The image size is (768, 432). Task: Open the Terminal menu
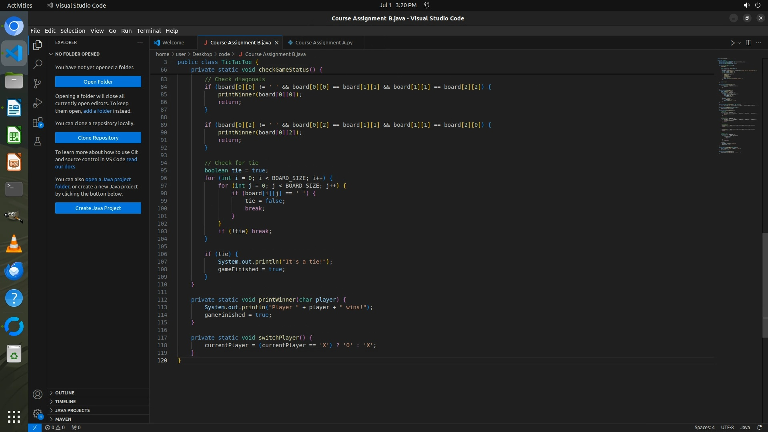tap(148, 31)
